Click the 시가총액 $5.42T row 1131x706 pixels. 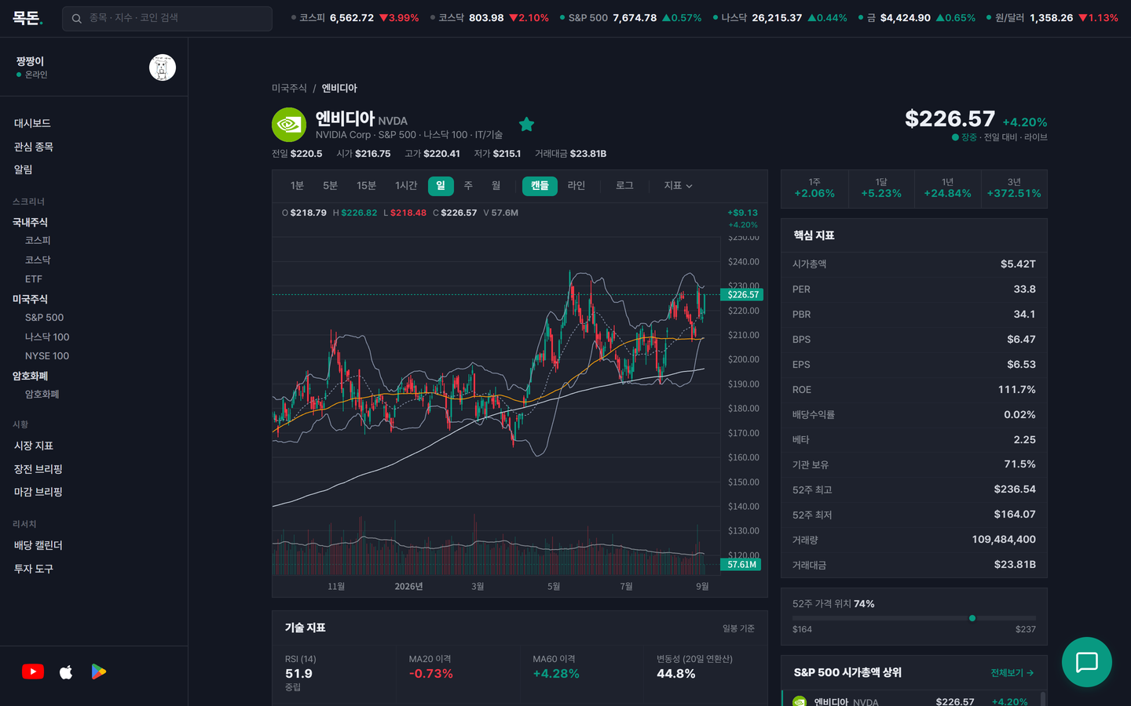[x=914, y=264]
